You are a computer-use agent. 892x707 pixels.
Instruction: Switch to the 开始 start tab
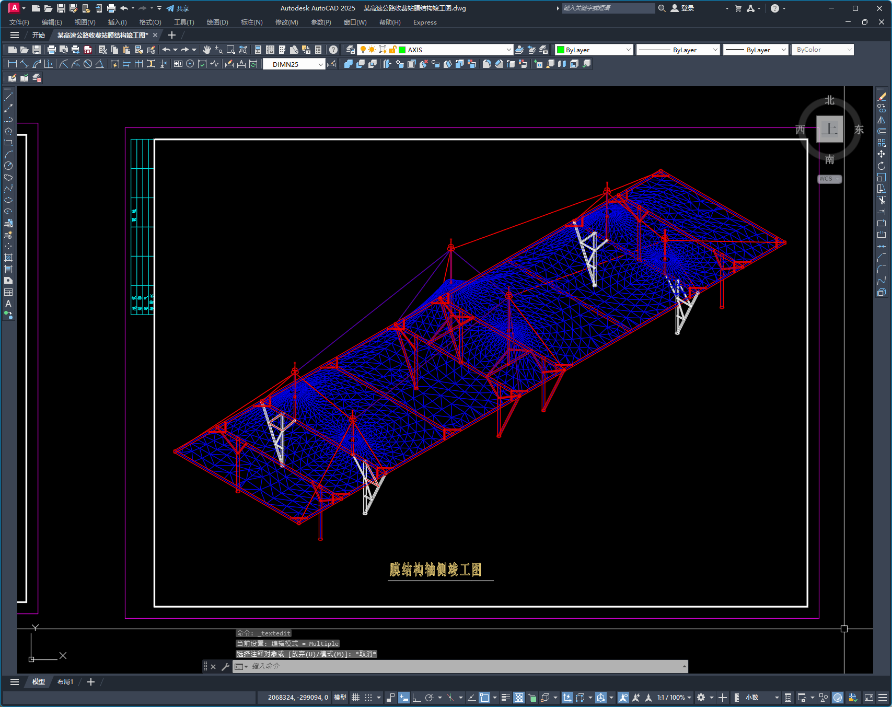coord(39,35)
